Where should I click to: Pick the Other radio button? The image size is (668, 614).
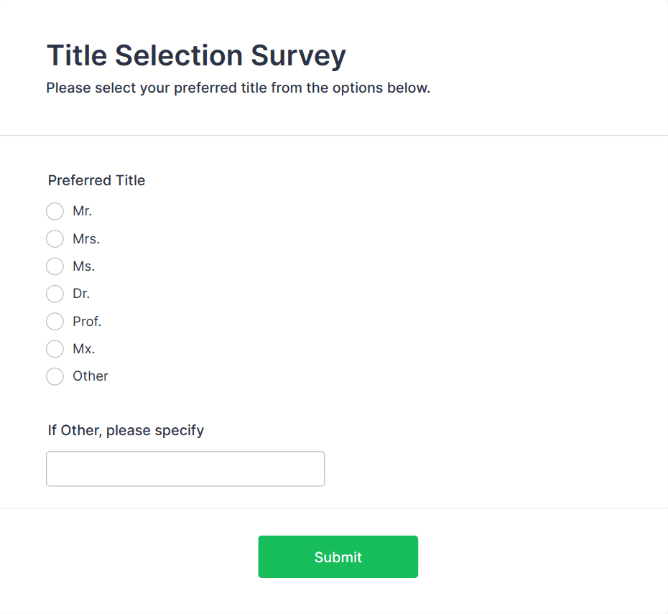point(55,376)
